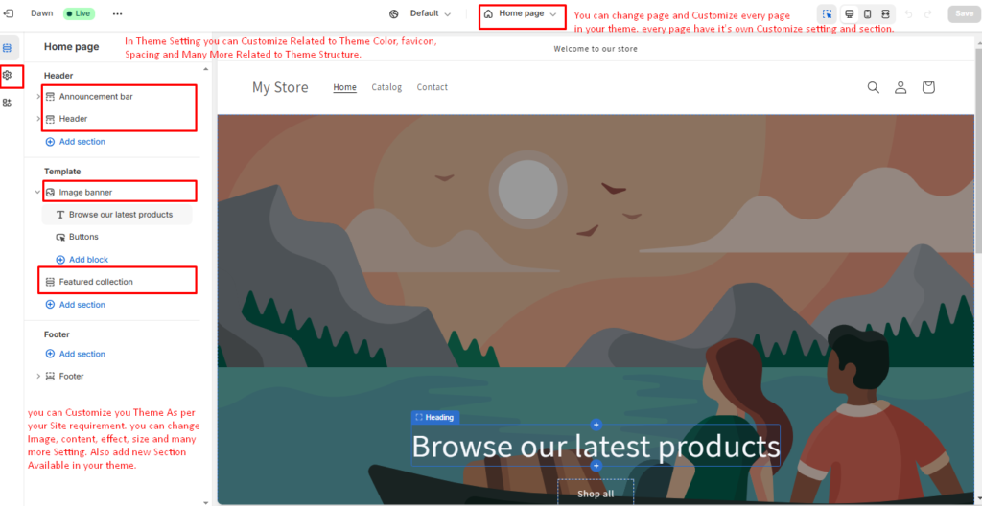This screenshot has height=506, width=982.
Task: Click the Dawn theme name
Action: click(x=42, y=13)
